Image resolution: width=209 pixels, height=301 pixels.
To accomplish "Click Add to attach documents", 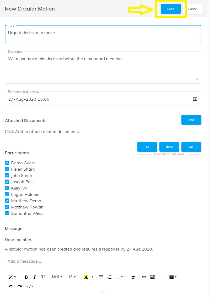I will (x=191, y=120).
